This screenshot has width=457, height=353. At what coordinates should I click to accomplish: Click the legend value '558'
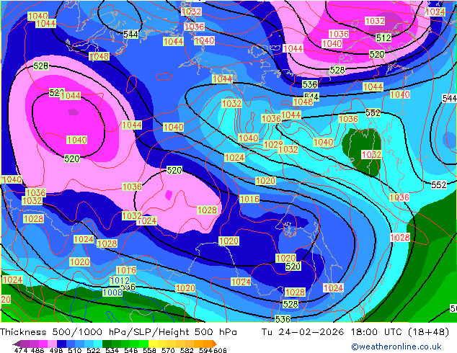[149, 350]
